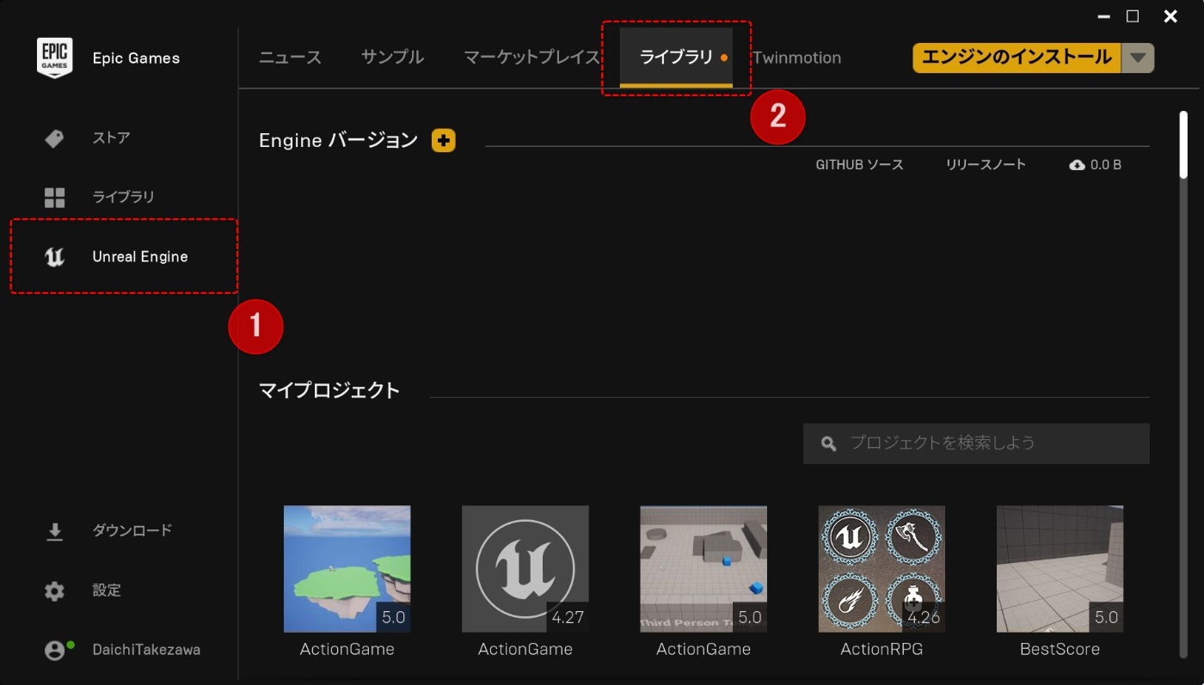Focus the プロジェクトを検索しよう search field
This screenshot has width=1204, height=685.
(x=976, y=443)
